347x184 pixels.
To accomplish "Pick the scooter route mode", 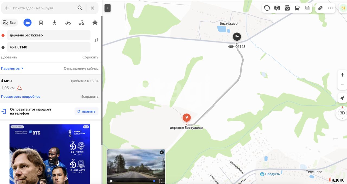I will point(81,22).
